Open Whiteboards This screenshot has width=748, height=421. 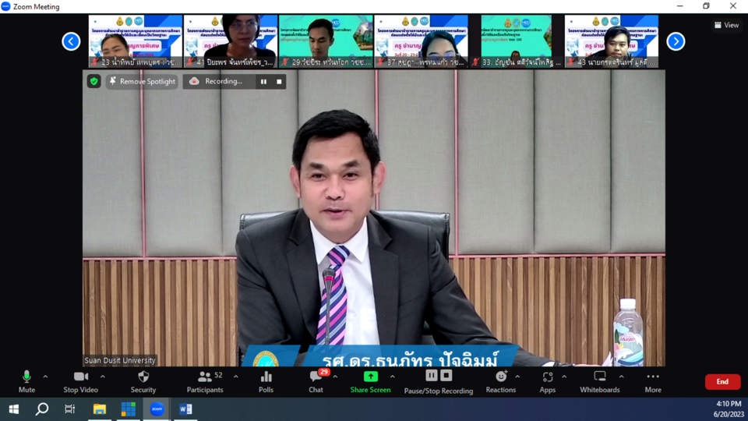(599, 380)
